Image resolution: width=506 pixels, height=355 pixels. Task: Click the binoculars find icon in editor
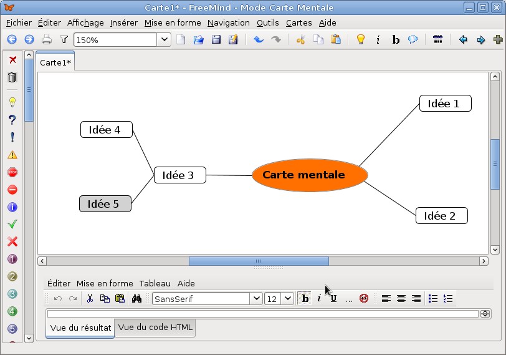click(137, 299)
